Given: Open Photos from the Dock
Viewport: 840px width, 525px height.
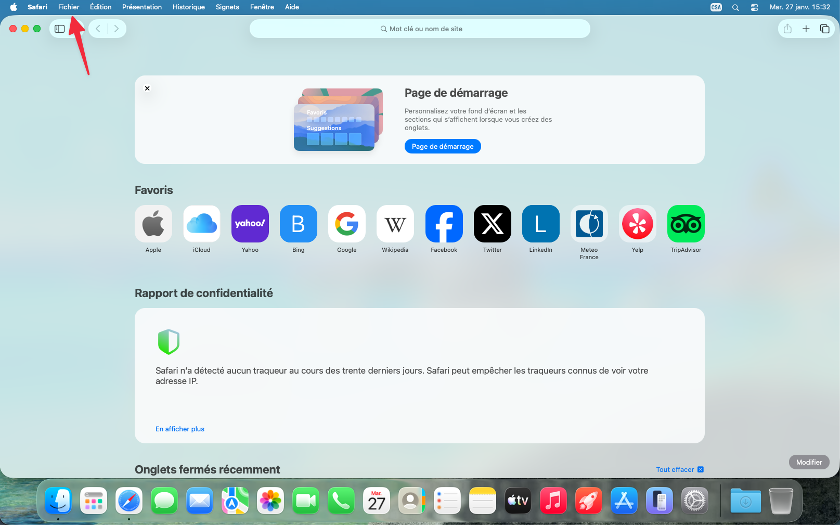Looking at the screenshot, I should coord(270,501).
